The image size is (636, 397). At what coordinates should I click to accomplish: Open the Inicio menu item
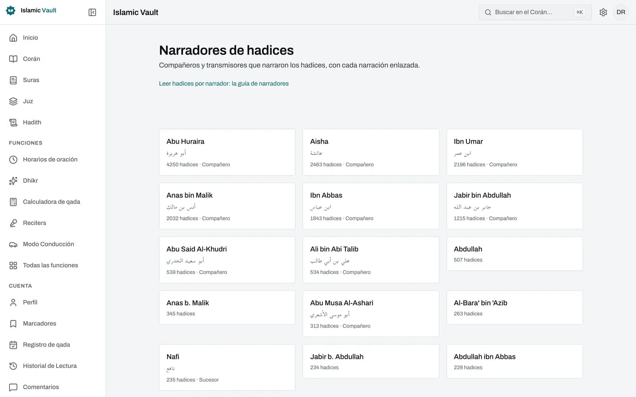click(52, 38)
